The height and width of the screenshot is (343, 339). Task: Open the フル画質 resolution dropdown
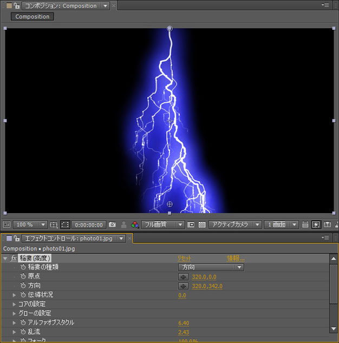click(162, 225)
